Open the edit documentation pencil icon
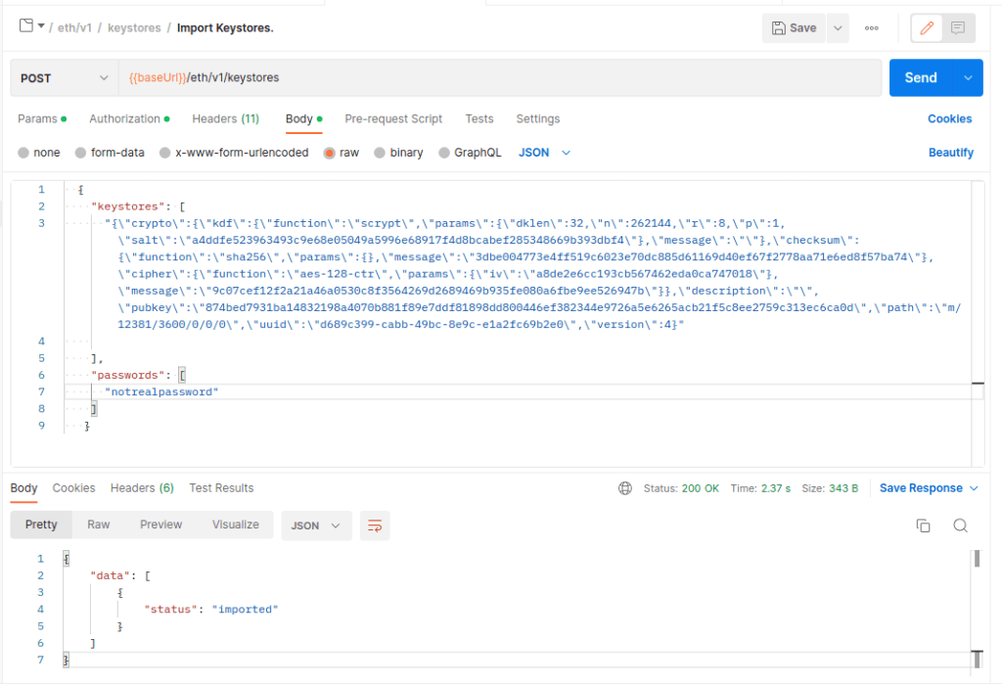 pos(926,27)
